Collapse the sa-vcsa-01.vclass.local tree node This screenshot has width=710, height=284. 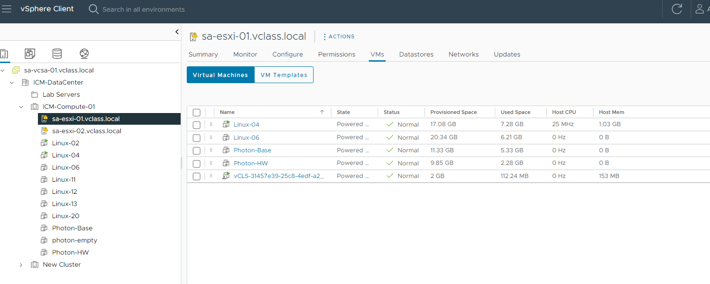[3, 70]
